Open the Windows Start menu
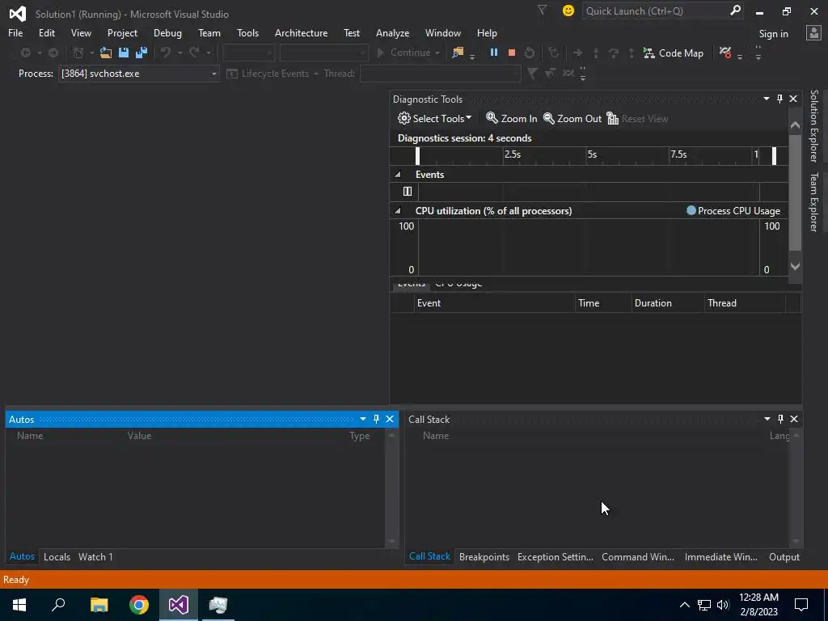The width and height of the screenshot is (828, 621). pos(19,605)
